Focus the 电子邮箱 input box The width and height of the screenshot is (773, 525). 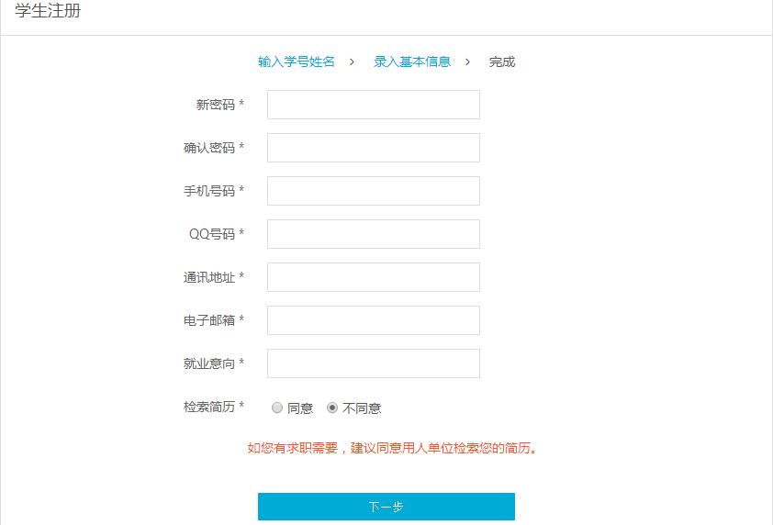tap(373, 320)
